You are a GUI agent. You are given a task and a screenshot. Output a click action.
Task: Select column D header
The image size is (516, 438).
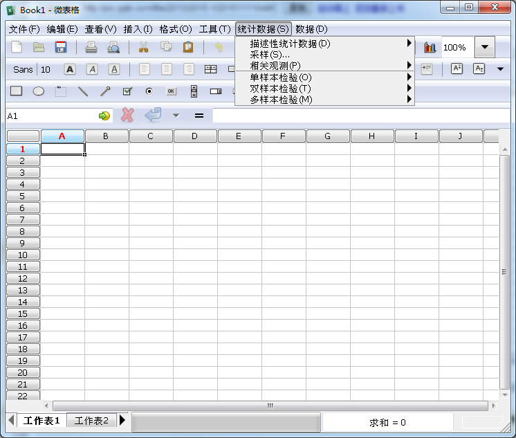point(194,136)
